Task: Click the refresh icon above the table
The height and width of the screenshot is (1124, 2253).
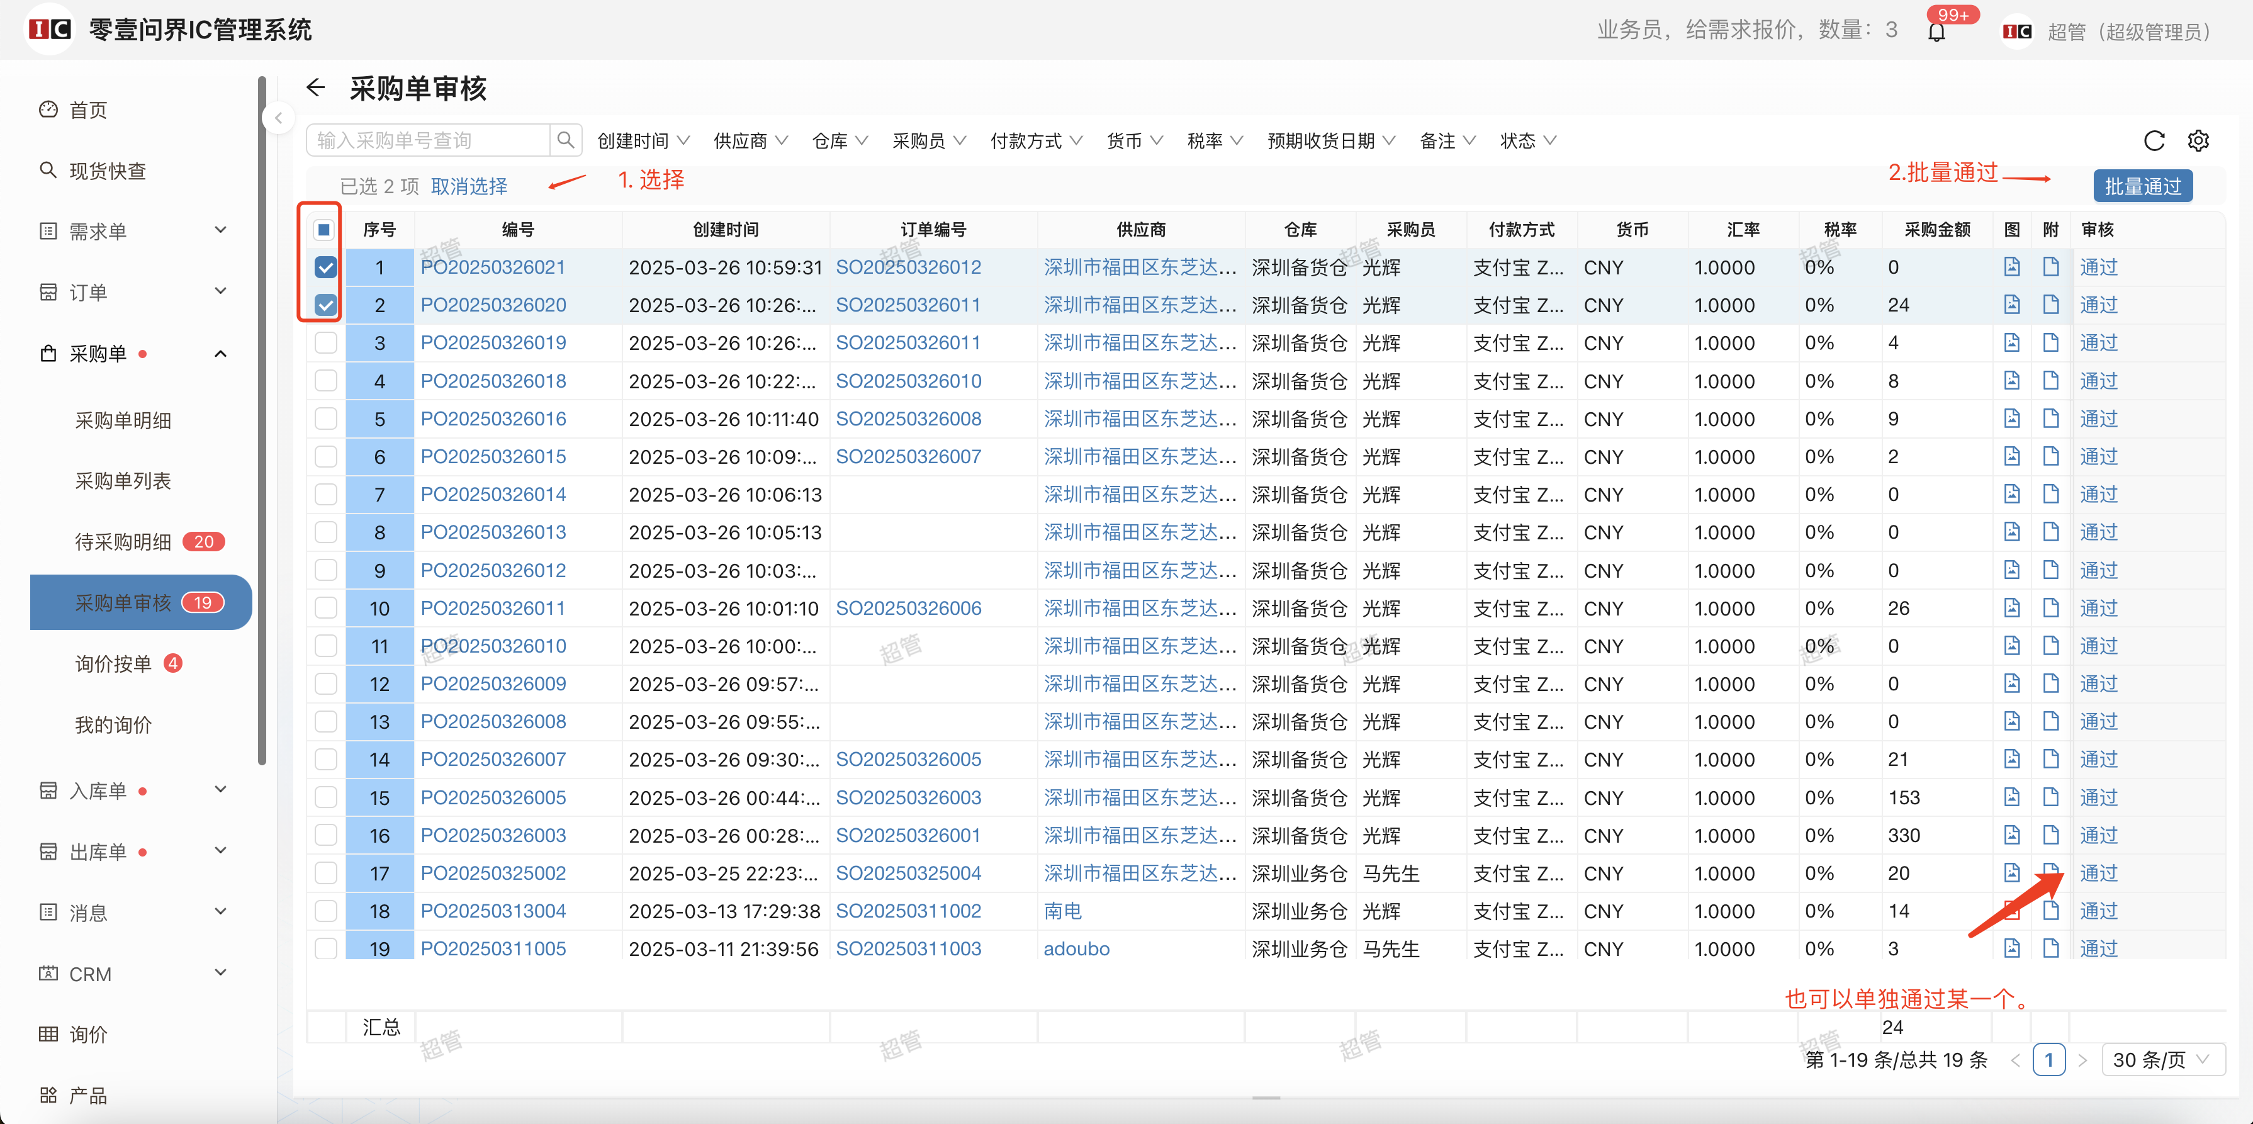Action: (x=2154, y=141)
